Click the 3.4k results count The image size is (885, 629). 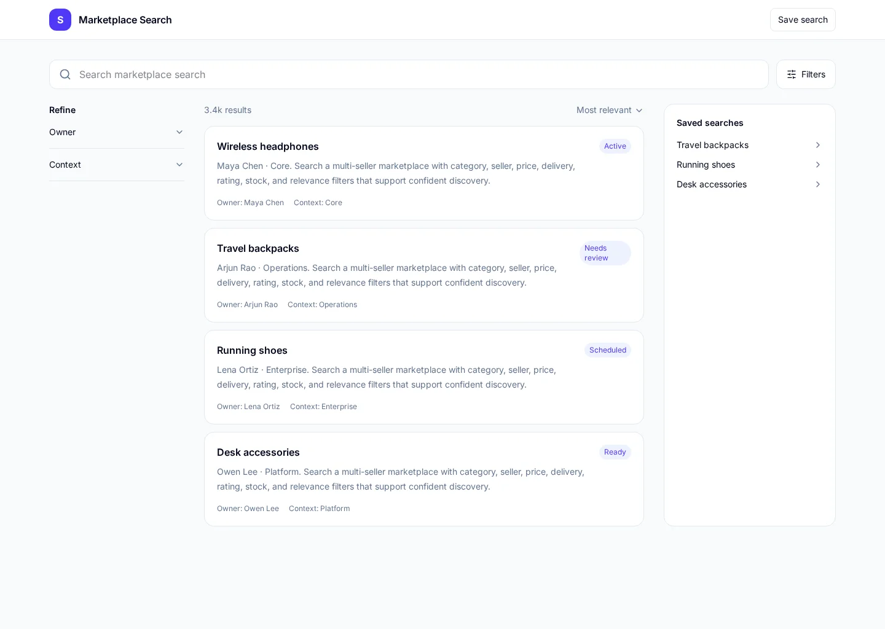click(228, 110)
